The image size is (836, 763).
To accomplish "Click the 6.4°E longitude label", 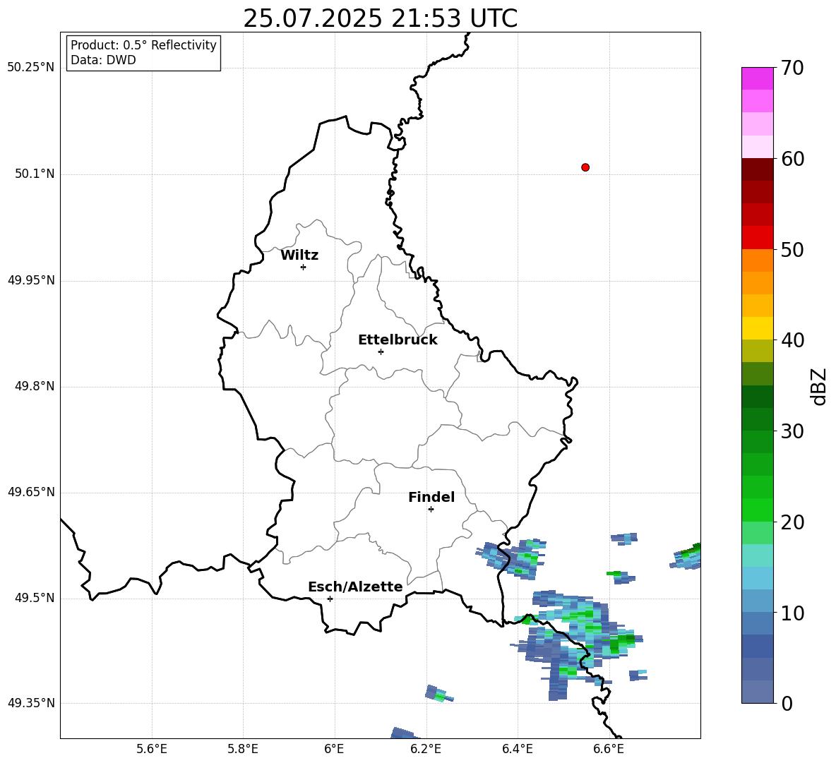I will pos(517,749).
